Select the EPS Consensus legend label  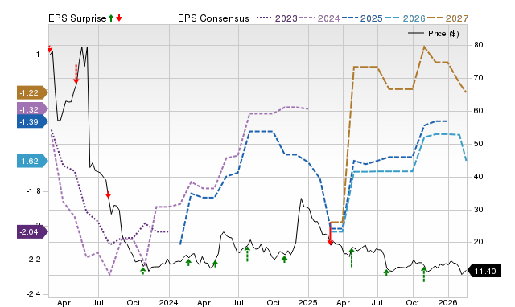213,18
